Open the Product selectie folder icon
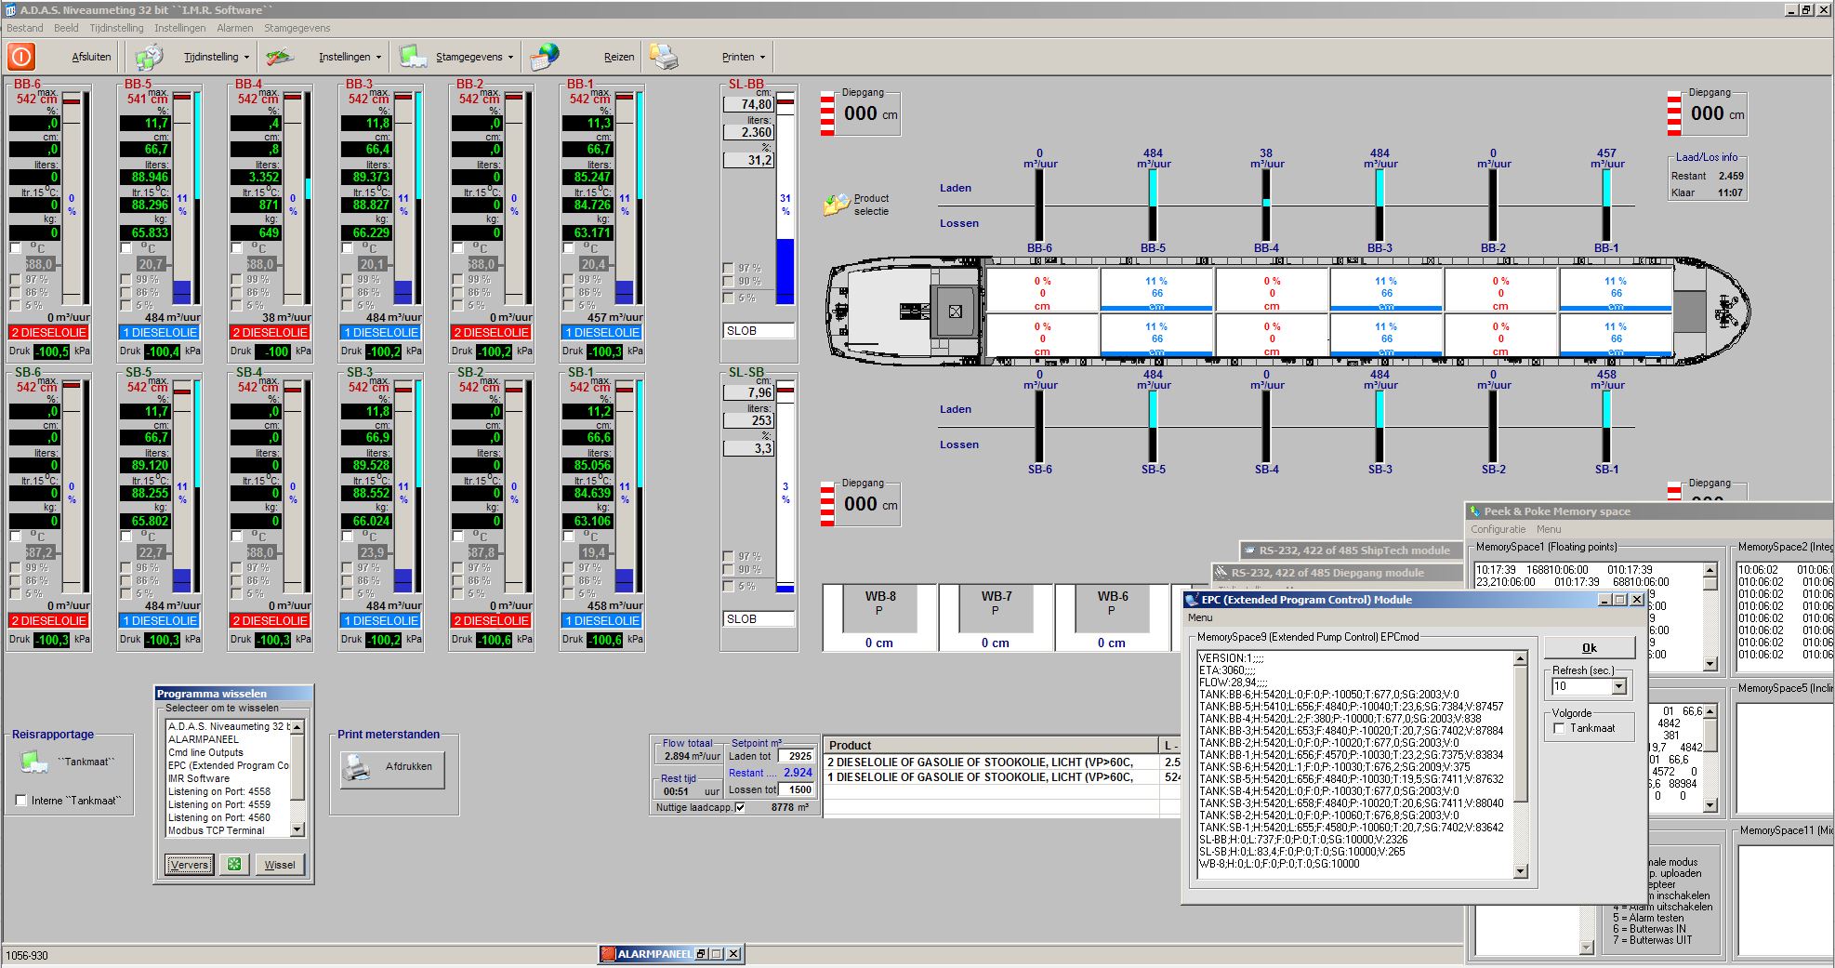1835x968 pixels. coord(836,205)
